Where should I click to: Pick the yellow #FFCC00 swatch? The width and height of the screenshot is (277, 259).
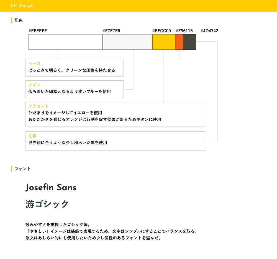click(x=164, y=42)
